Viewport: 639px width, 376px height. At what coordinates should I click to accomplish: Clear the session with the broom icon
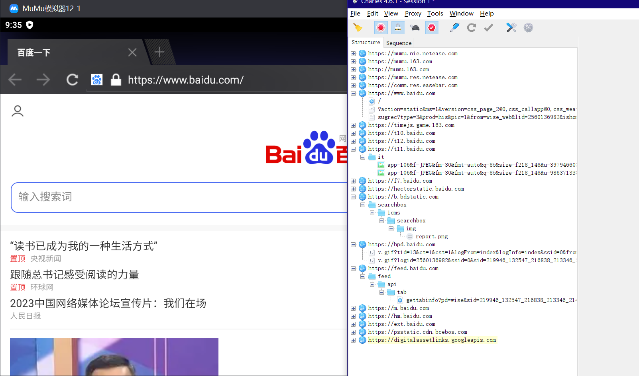pyautogui.click(x=358, y=27)
